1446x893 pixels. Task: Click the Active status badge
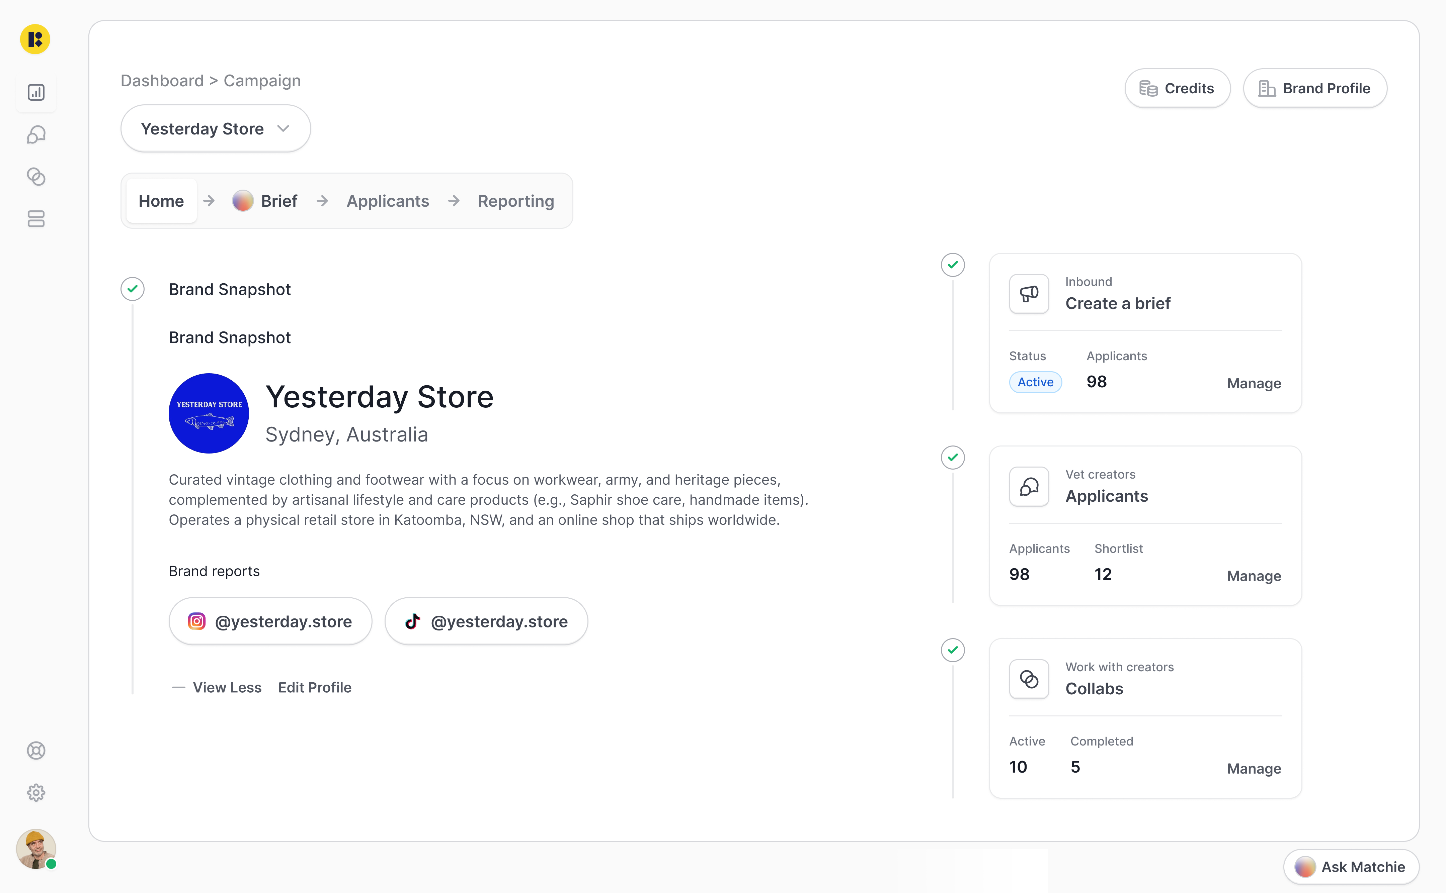click(1035, 382)
